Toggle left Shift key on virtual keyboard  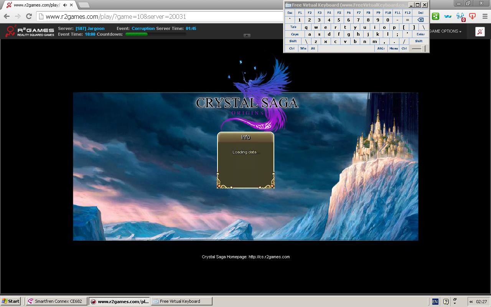point(293,41)
